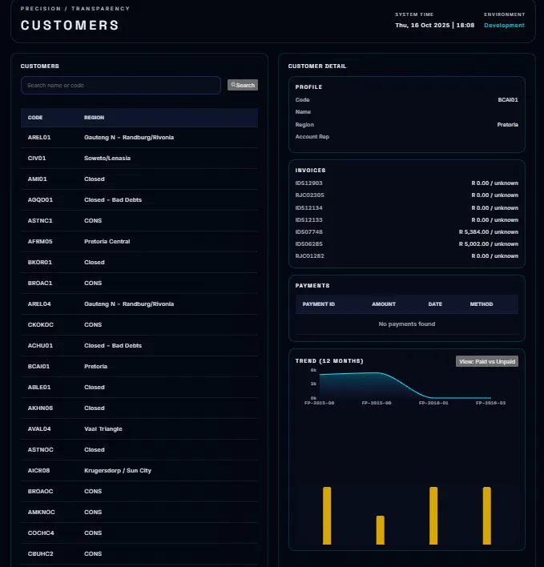Image resolution: width=544 pixels, height=567 pixels.
Task: Select customer row AVAL04
Action: (x=139, y=429)
